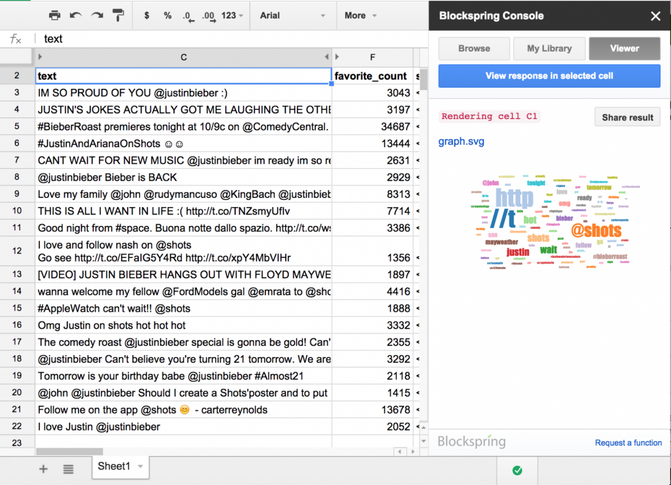Select 'I love and follow nash on @shots' cell
This screenshot has height=485, width=671.
(x=184, y=251)
